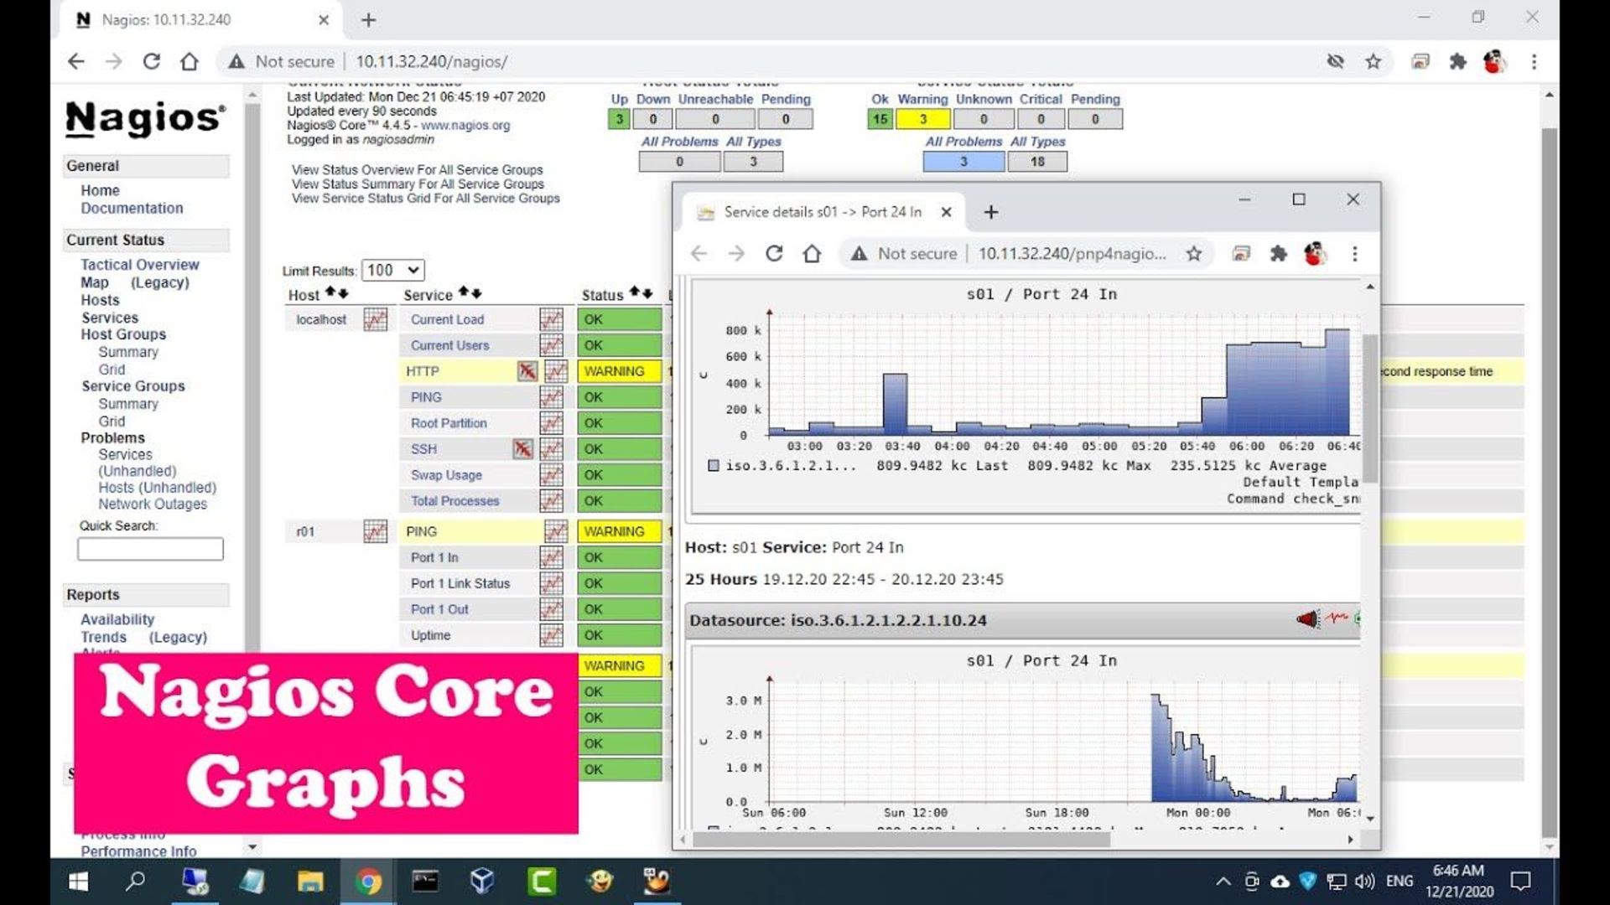The width and height of the screenshot is (1610, 905).
Task: Click the service All Types count 18
Action: (1037, 161)
